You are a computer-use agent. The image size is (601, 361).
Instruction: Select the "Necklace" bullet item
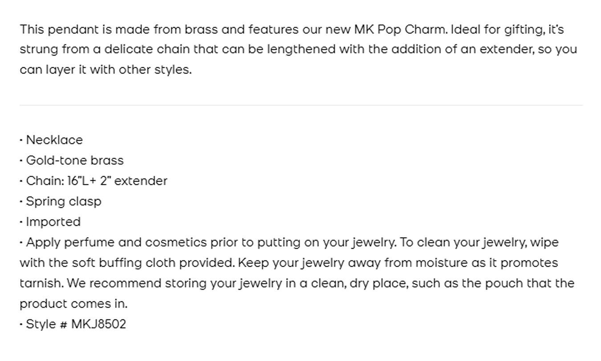[x=54, y=140]
